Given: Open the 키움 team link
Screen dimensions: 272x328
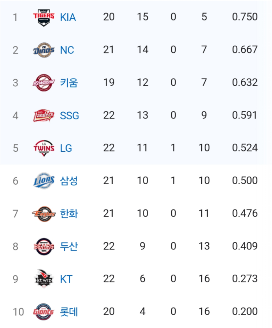Looking at the screenshot, I should pos(69,83).
